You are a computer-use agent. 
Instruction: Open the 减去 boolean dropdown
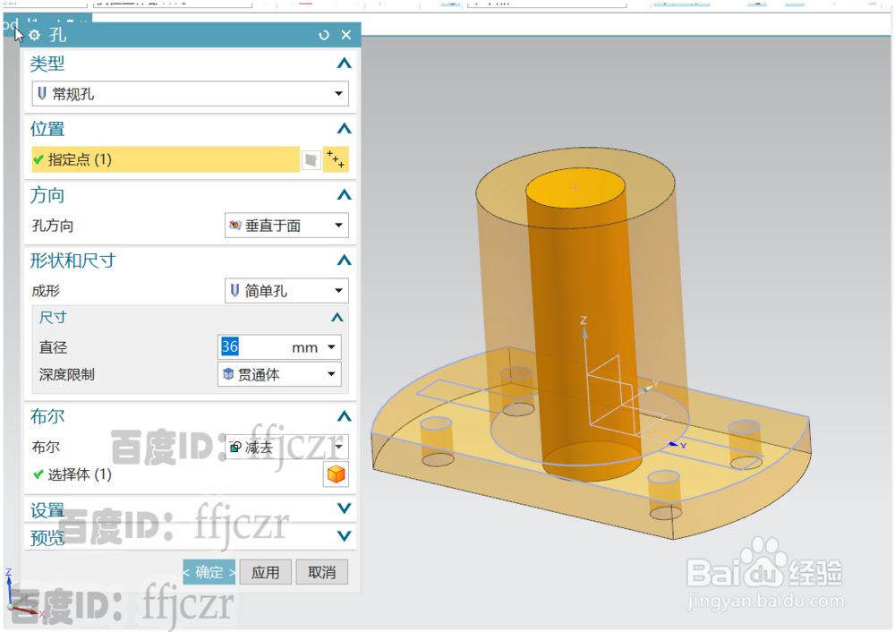point(286,447)
